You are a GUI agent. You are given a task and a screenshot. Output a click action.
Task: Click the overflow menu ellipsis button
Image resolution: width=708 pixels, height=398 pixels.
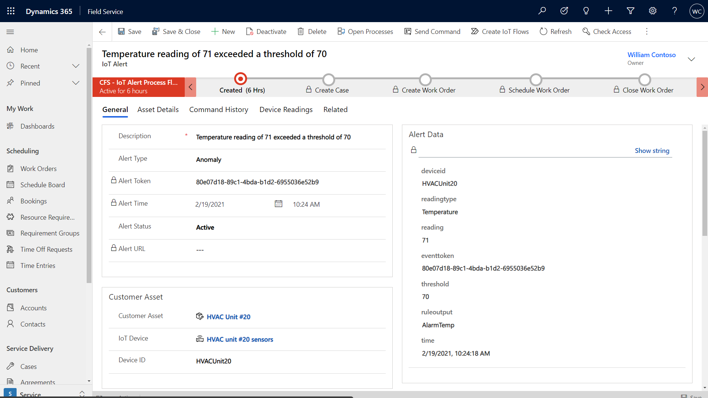click(647, 32)
